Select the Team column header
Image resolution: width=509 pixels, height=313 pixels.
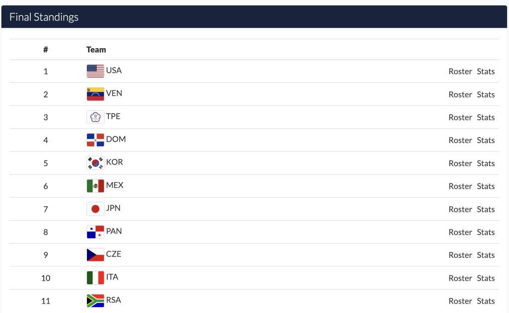point(96,50)
